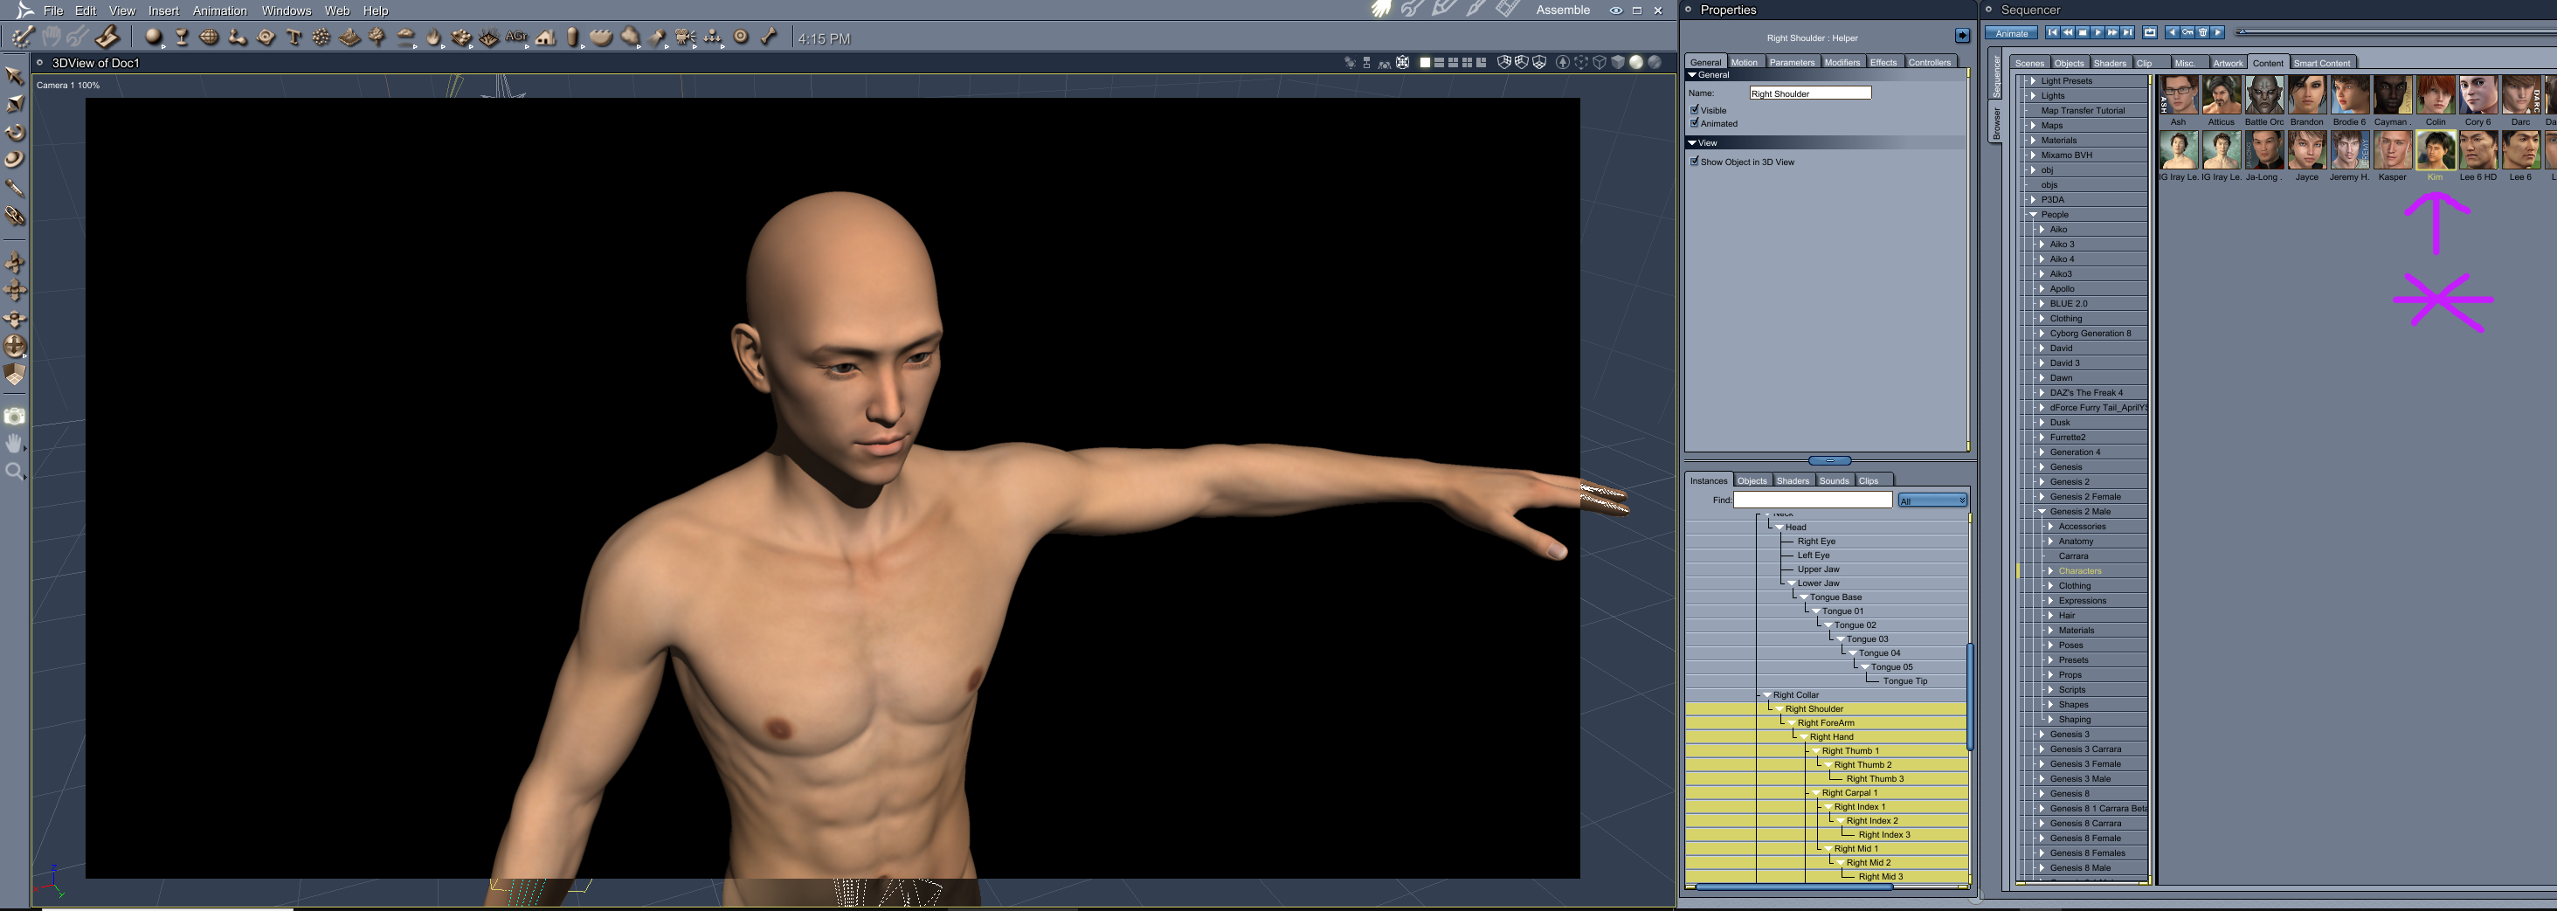This screenshot has width=2557, height=911.
Task: Click the fire effect tool icon
Action: (x=432, y=38)
